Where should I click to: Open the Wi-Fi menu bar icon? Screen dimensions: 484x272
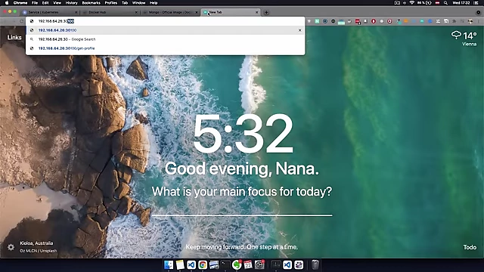click(411, 3)
